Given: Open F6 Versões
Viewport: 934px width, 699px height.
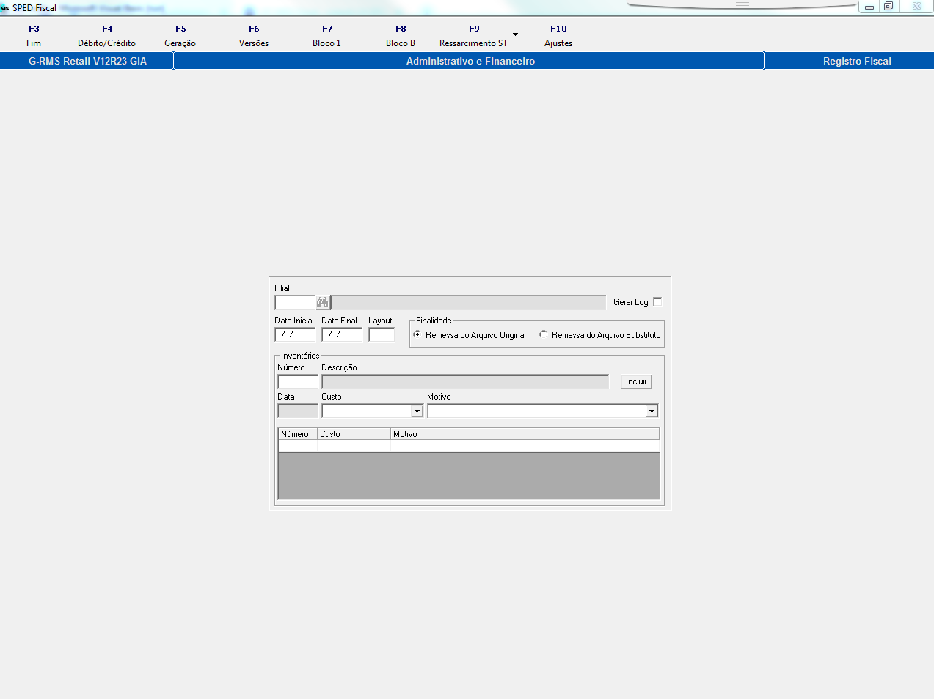Looking at the screenshot, I should (254, 36).
